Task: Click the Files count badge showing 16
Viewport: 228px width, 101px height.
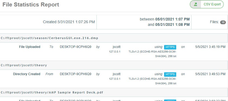Action: coord(223,22)
